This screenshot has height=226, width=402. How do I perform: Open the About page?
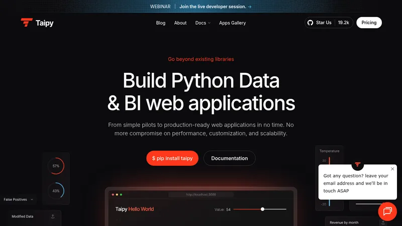[180, 23]
